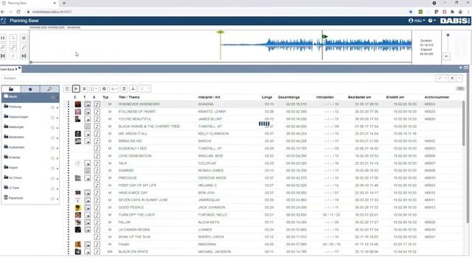Sort by Bearbeitet am column
This screenshot has height=265, width=472.
(359, 97)
